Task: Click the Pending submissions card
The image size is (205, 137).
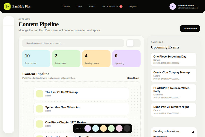Action: (174, 132)
